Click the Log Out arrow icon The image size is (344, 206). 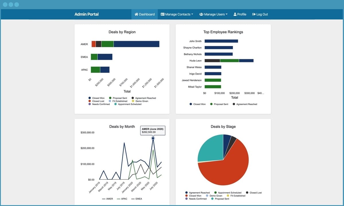pos(254,14)
